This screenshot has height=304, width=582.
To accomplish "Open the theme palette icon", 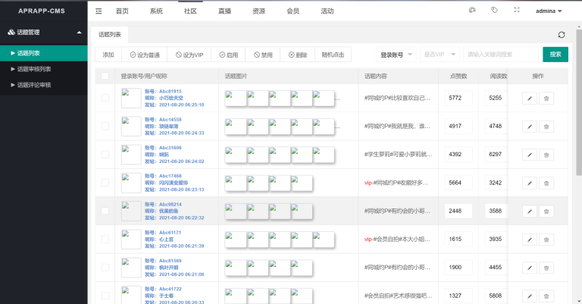I will (x=471, y=11).
